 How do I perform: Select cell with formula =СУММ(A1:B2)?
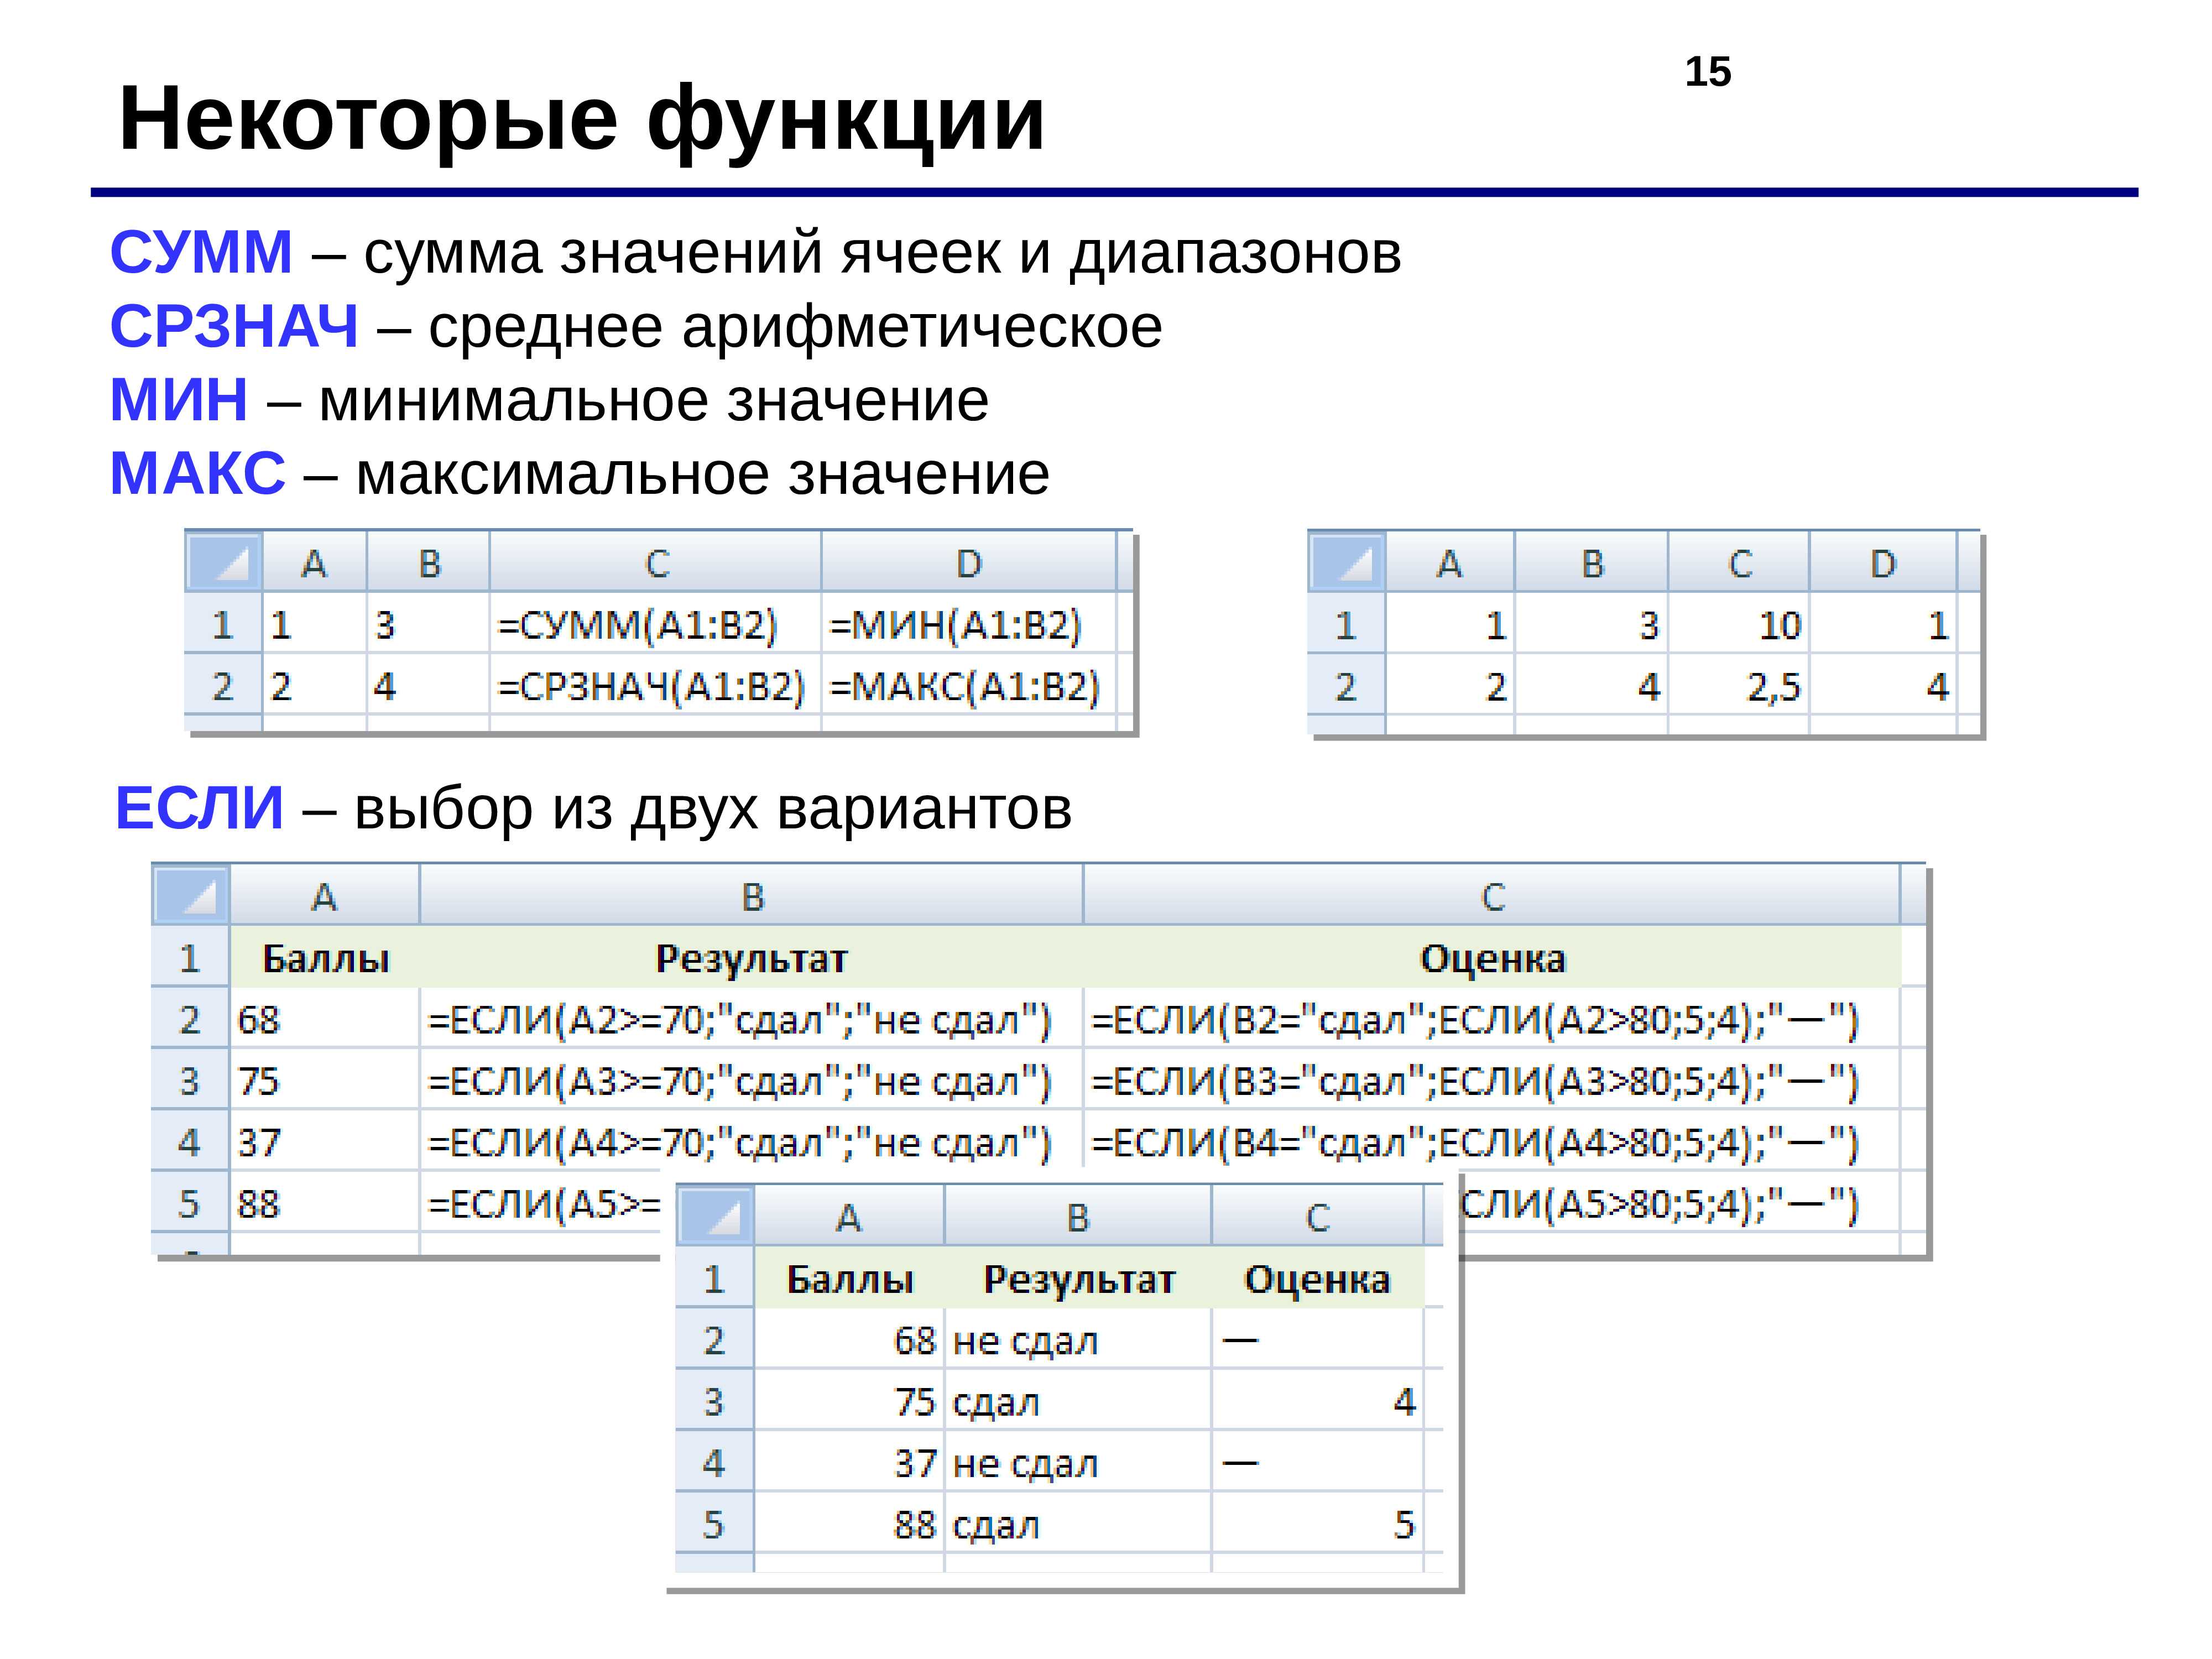(x=655, y=624)
